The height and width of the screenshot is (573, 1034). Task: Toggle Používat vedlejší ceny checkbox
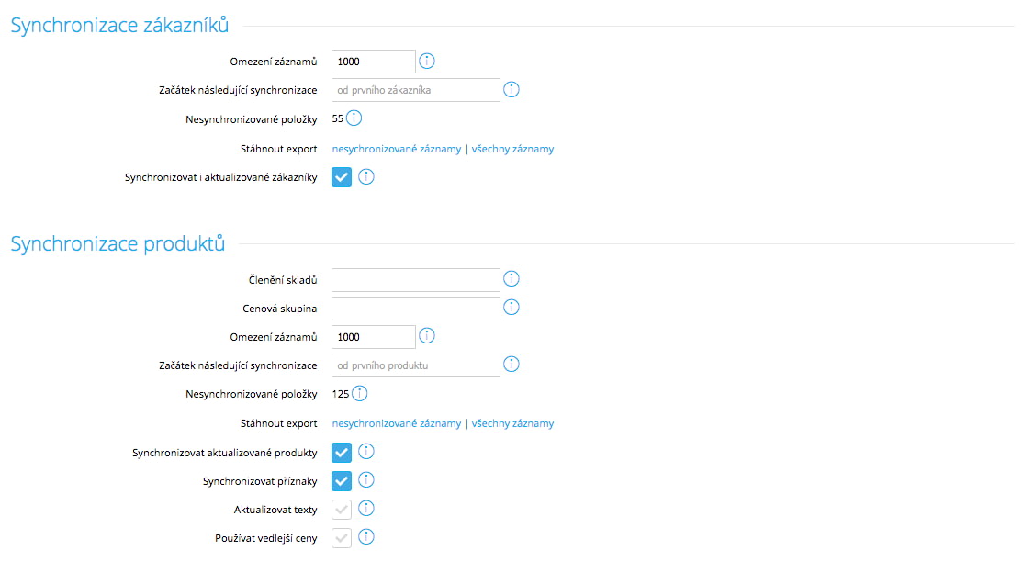[342, 537]
